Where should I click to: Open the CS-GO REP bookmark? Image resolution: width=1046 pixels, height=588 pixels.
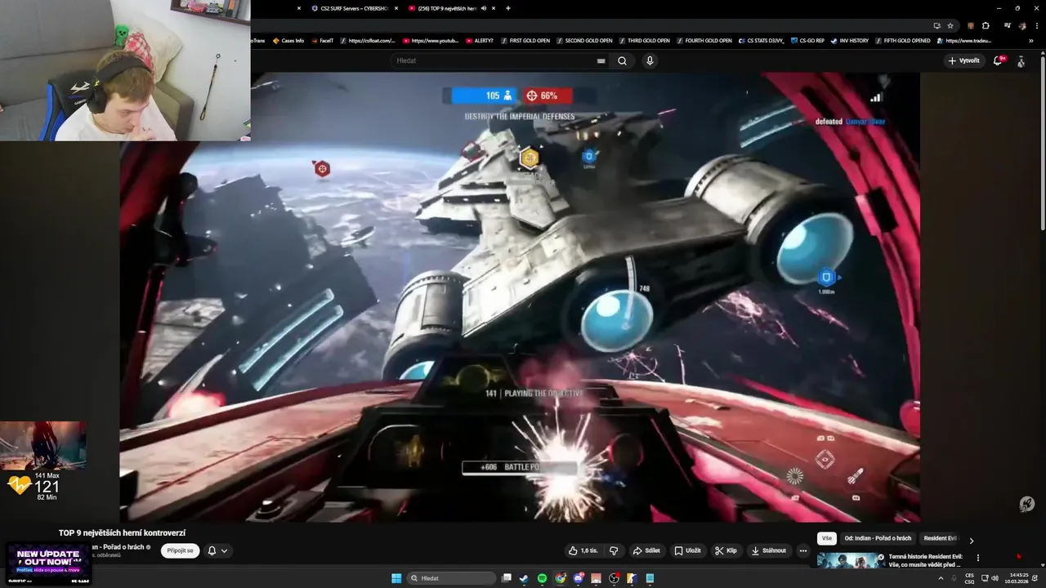click(x=808, y=40)
